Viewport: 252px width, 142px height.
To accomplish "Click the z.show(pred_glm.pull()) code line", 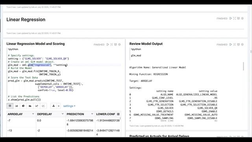I will pos(24,100).
